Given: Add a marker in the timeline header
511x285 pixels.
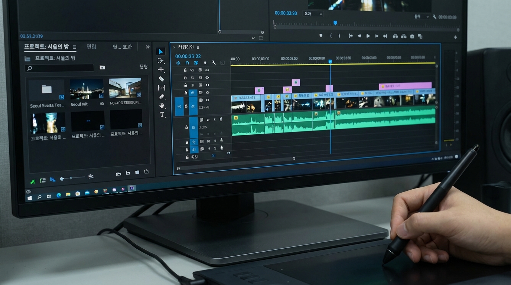Looking at the screenshot, I should 205,63.
